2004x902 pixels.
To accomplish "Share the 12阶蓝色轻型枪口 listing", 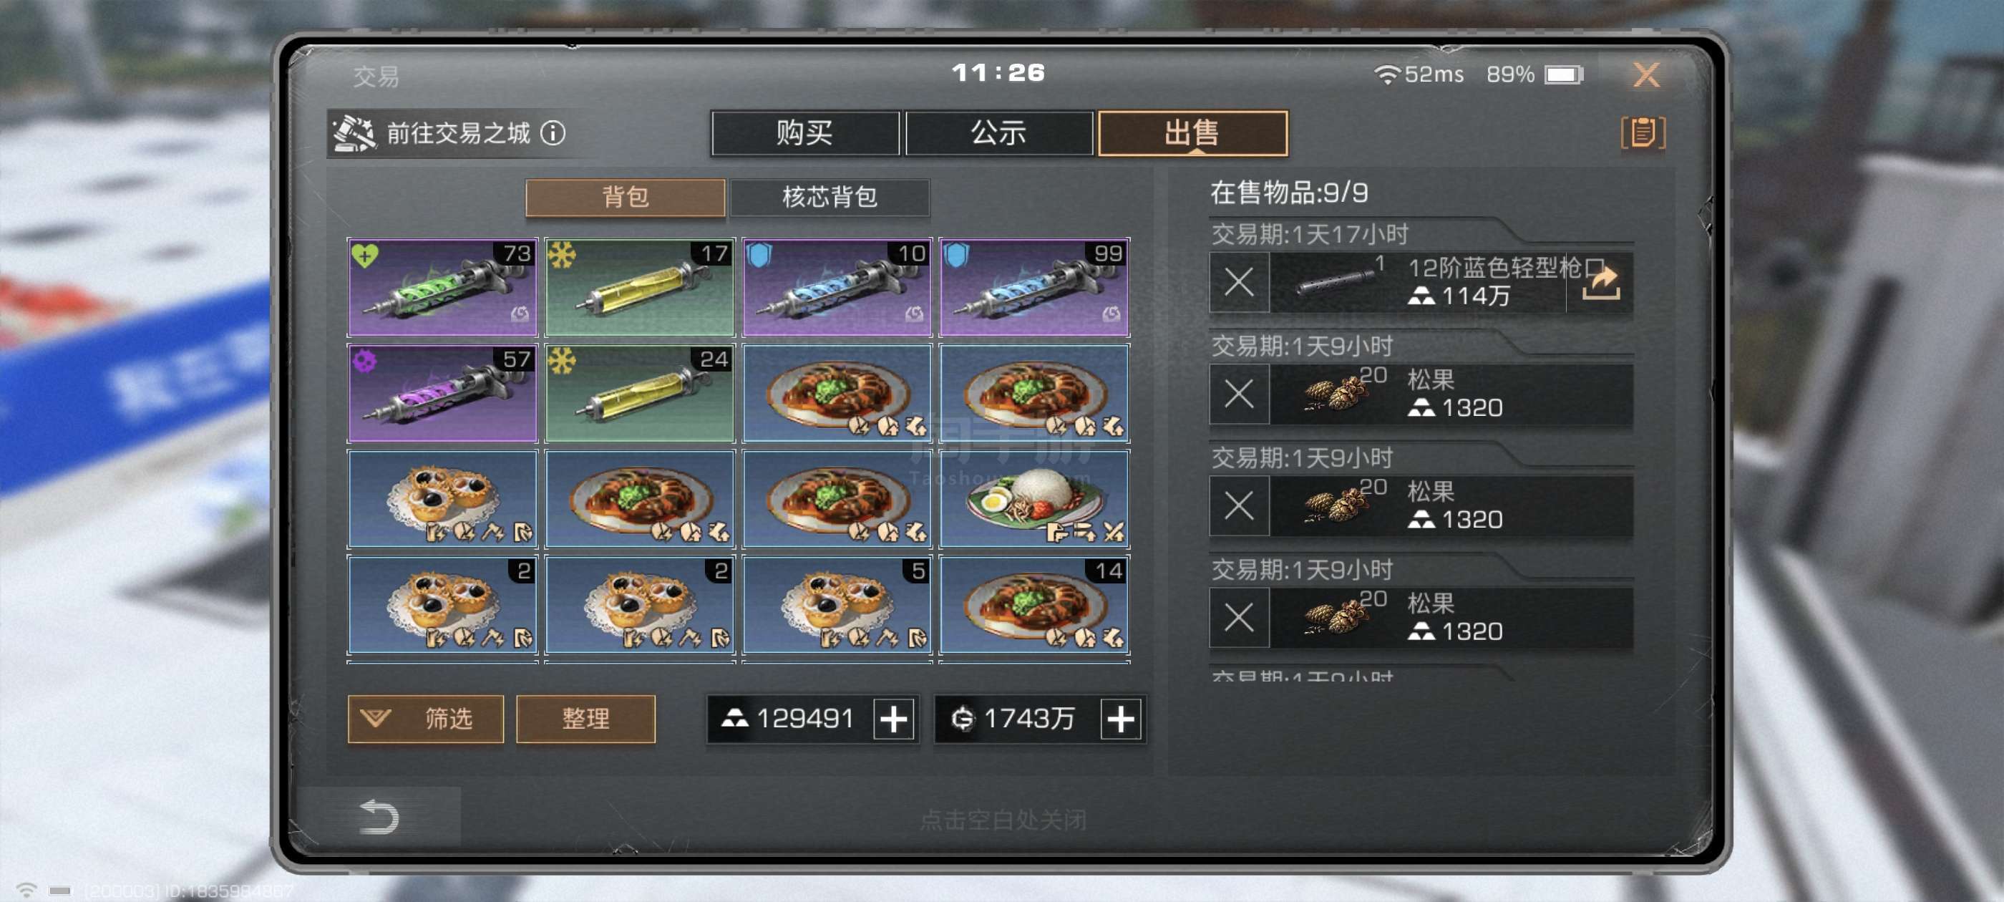I will coord(1600,282).
